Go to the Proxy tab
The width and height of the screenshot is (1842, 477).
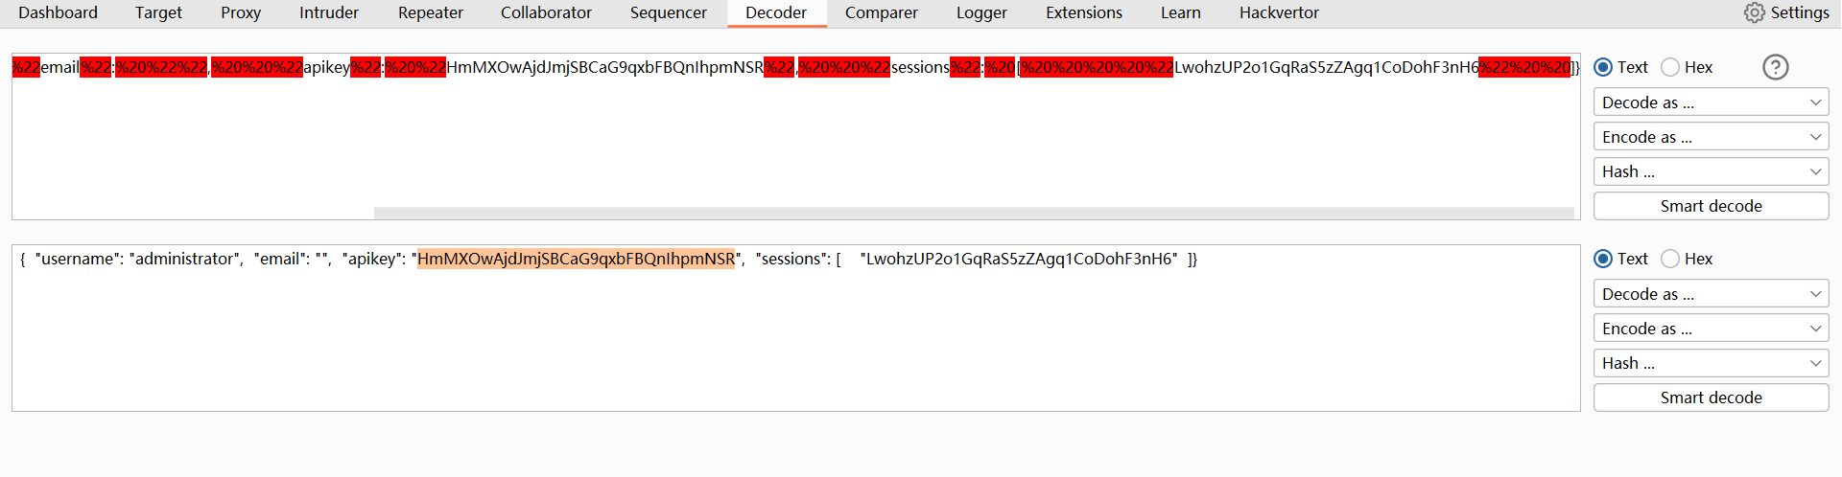tap(241, 12)
